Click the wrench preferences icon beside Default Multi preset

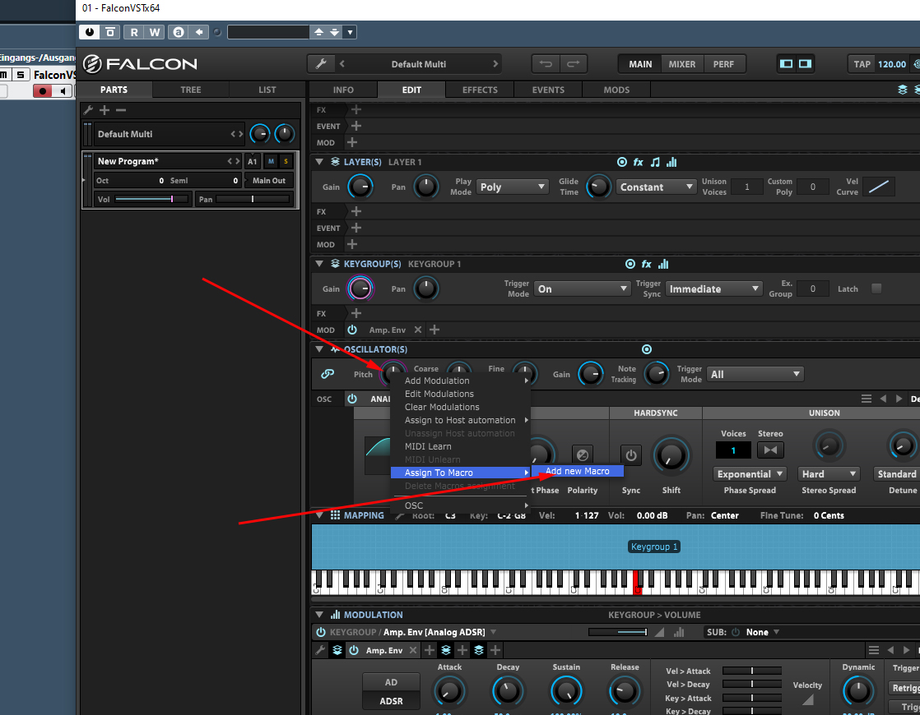(321, 64)
